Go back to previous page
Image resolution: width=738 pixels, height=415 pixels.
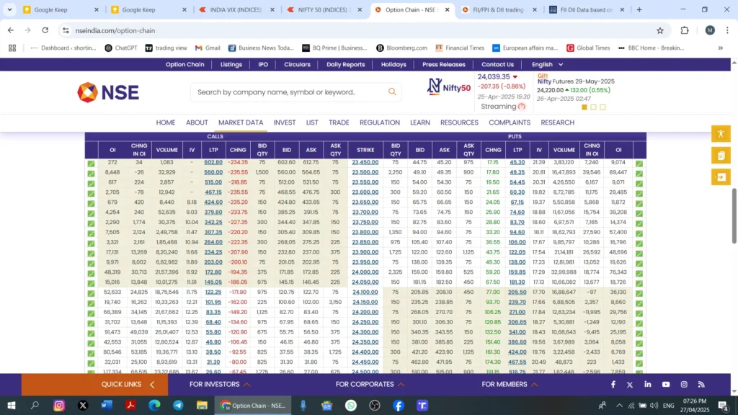[x=11, y=30]
